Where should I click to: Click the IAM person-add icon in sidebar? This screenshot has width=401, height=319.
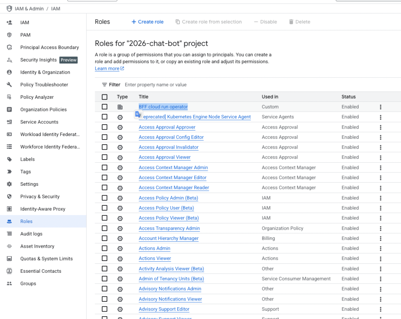pos(9,22)
